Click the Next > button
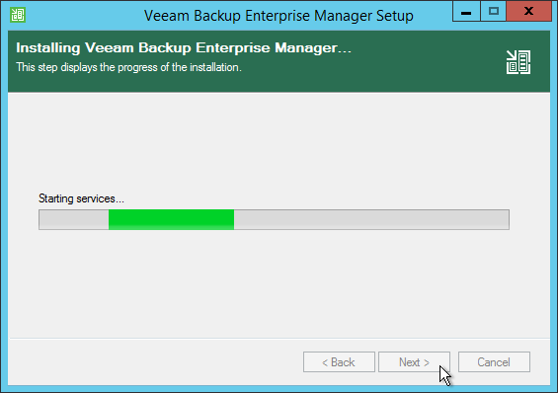The image size is (558, 393). pos(414,362)
